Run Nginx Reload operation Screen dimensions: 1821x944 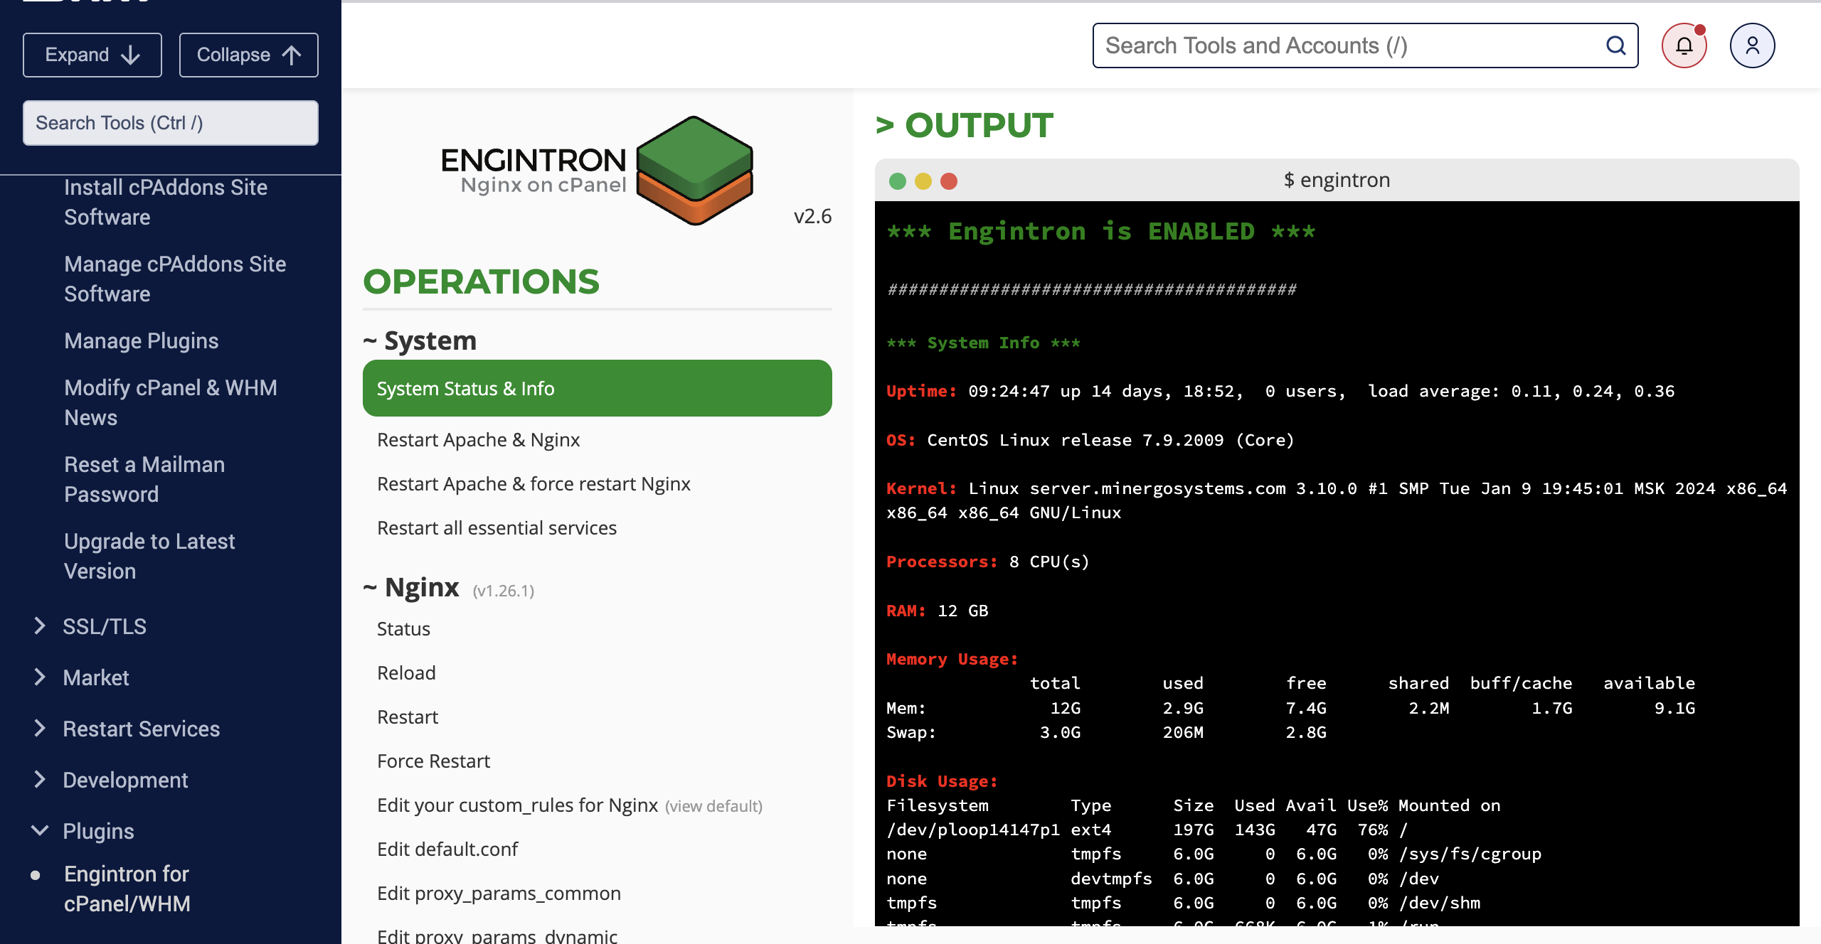406,673
